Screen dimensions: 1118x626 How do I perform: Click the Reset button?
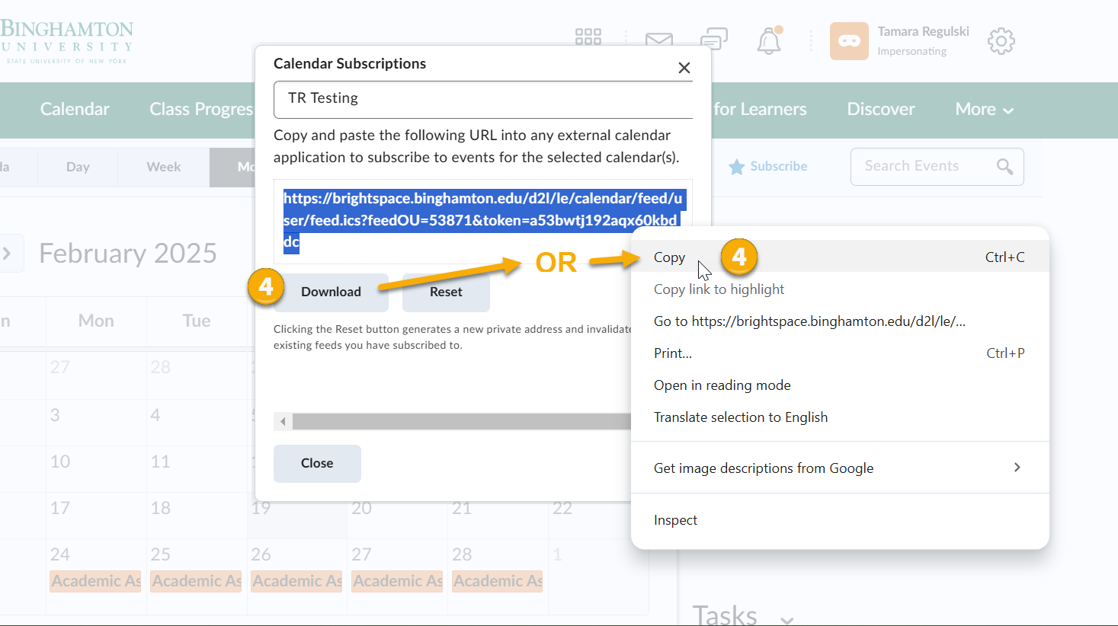(x=446, y=292)
